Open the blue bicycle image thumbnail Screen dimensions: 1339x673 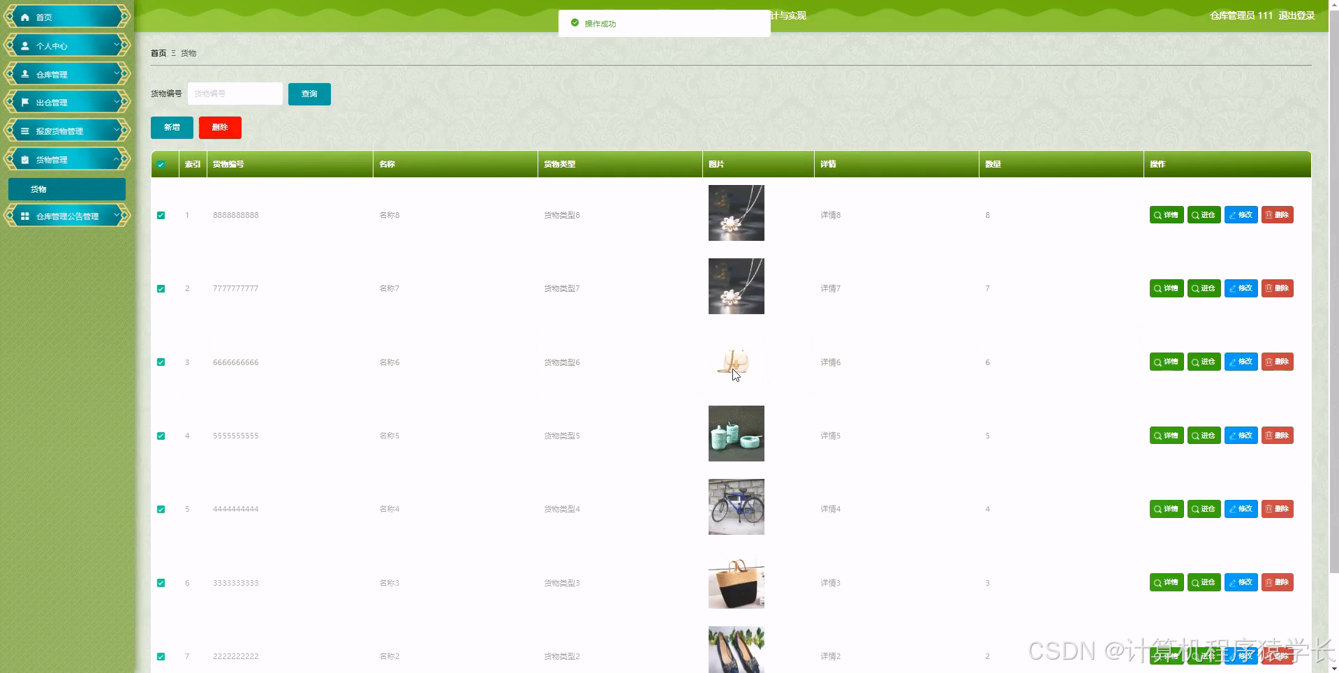pyautogui.click(x=737, y=507)
